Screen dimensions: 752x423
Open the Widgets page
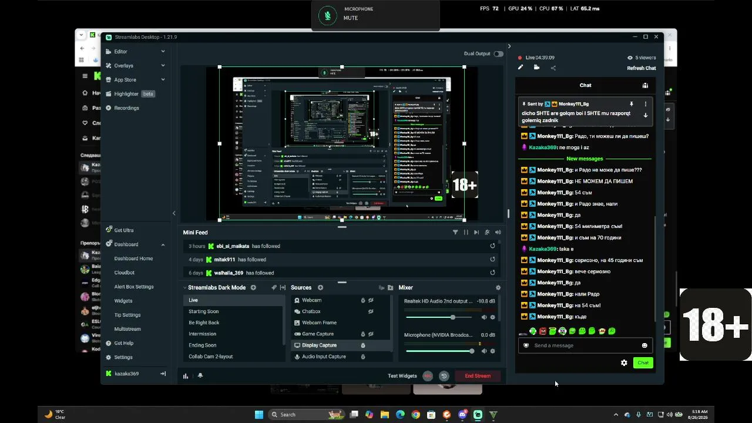[x=123, y=301]
